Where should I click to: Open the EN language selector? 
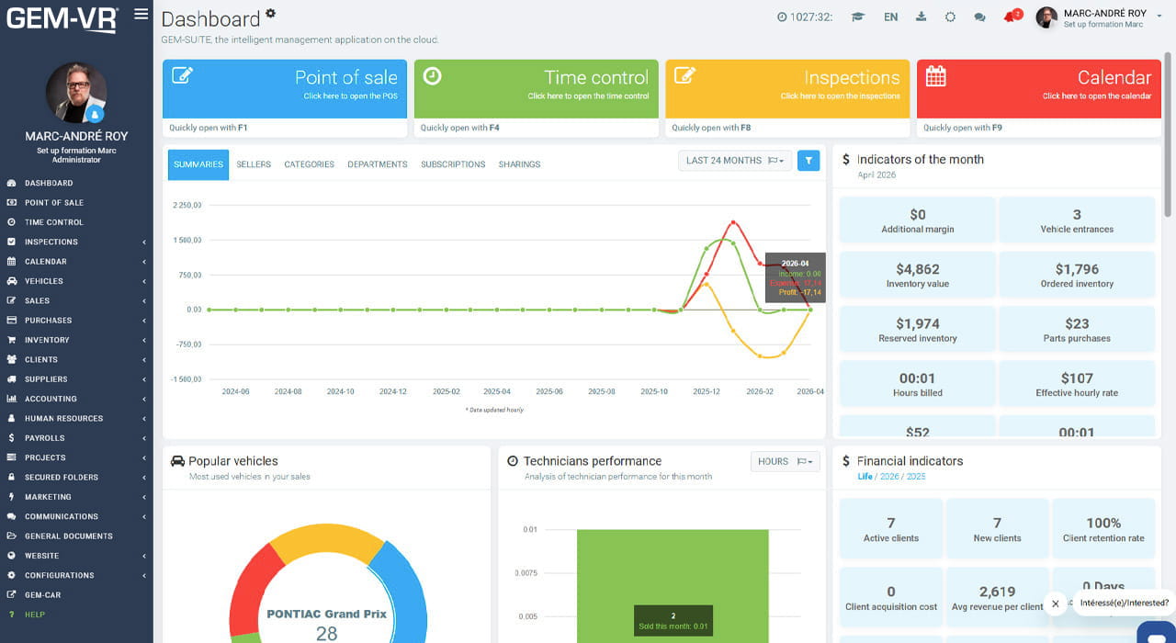890,17
